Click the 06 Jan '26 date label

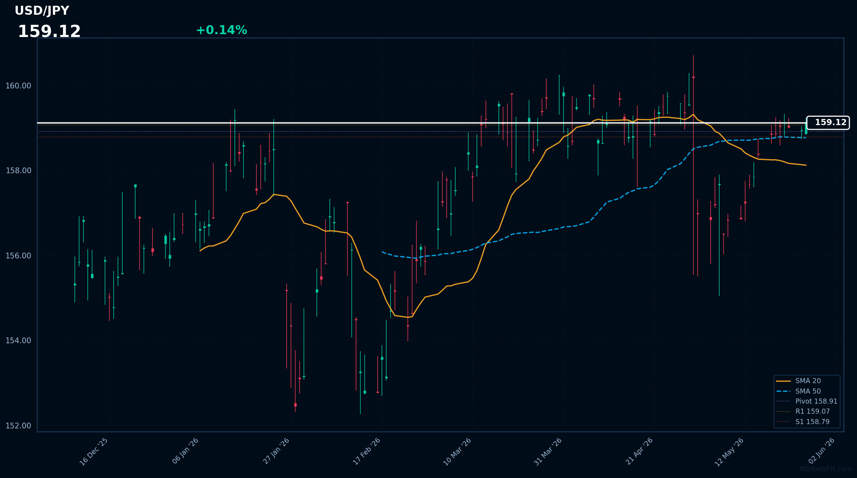tap(185, 451)
